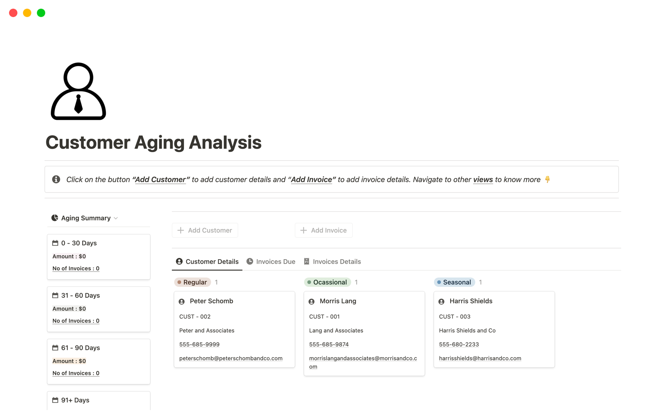This screenshot has height=417, width=668.
Task: Click the plus icon on Add Invoice
Action: tap(303, 230)
